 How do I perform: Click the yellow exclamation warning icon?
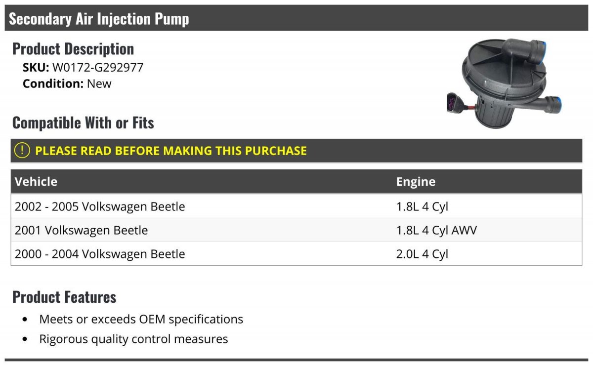coord(22,151)
